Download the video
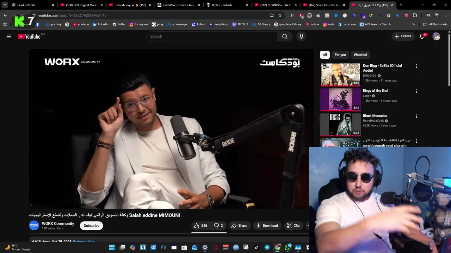The width and height of the screenshot is (451, 253). (267, 226)
